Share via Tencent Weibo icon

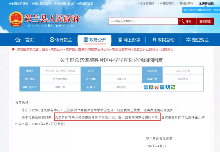click(x=162, y=87)
